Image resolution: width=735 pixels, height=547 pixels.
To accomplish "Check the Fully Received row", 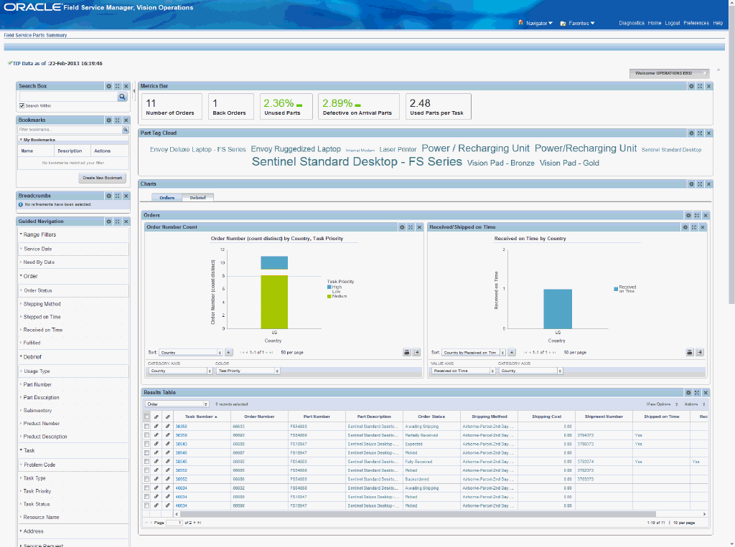I will pos(146,461).
